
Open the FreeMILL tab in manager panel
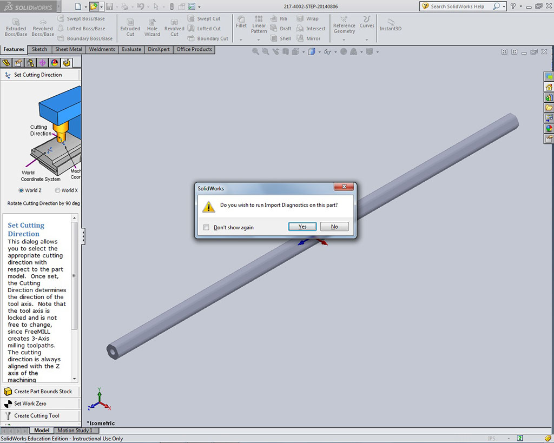[x=66, y=63]
